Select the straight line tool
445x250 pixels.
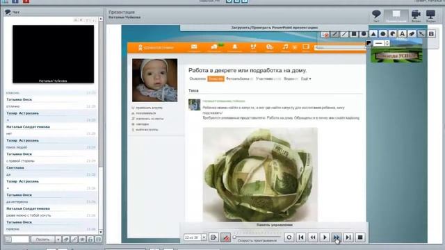344,34
